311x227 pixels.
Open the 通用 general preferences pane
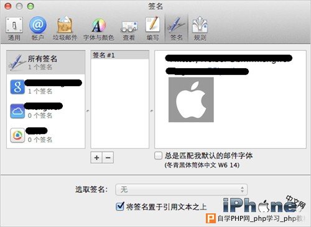(14, 29)
